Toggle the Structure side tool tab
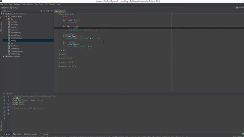This screenshot has width=244, height=137. 1,27
